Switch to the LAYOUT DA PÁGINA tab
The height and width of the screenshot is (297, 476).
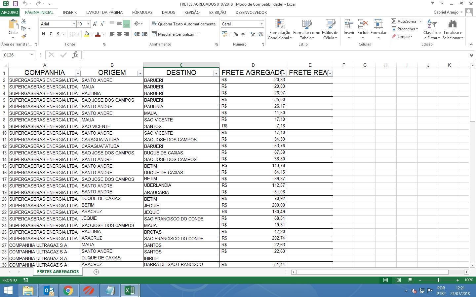click(104, 12)
